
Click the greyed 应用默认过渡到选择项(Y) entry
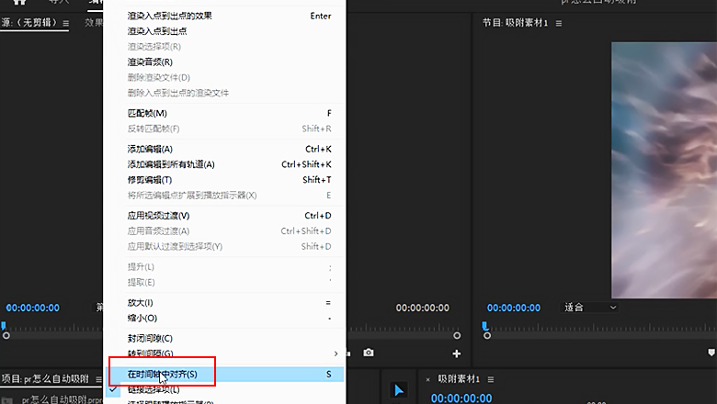point(224,246)
